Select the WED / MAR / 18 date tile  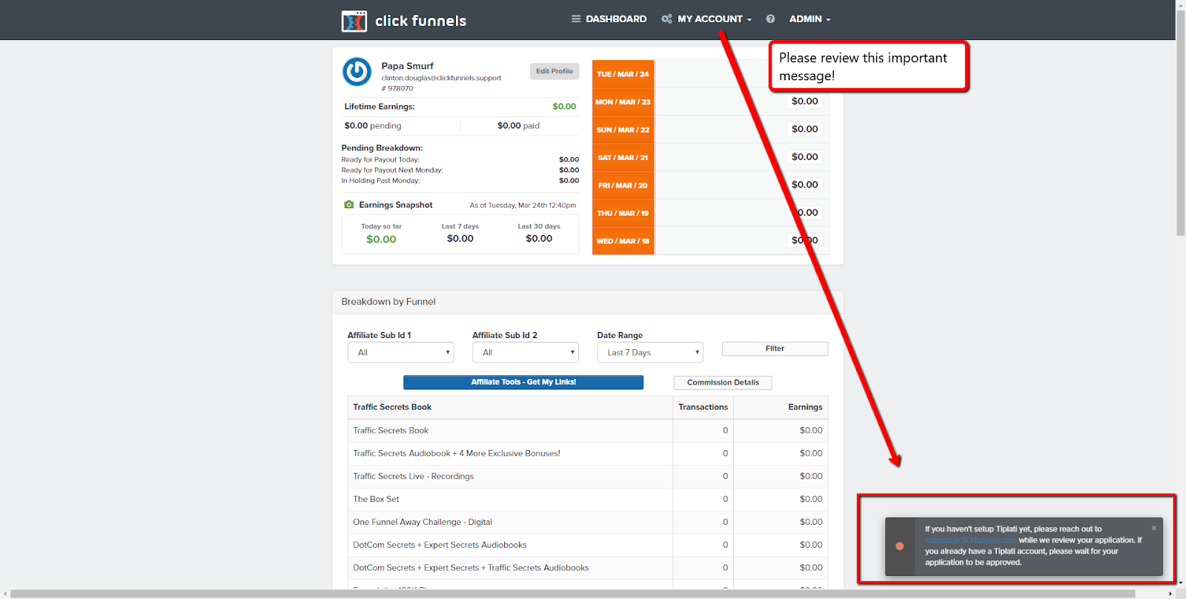point(623,241)
